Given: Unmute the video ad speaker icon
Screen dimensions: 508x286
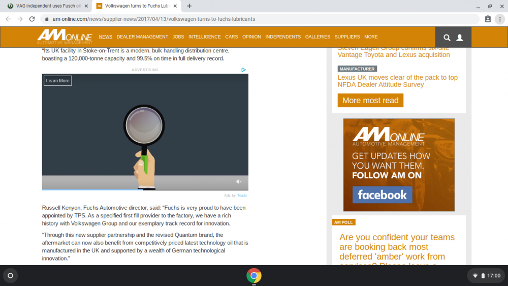Looking at the screenshot, I should pyautogui.click(x=238, y=182).
